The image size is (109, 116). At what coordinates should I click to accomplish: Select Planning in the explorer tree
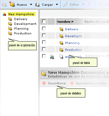21,29
